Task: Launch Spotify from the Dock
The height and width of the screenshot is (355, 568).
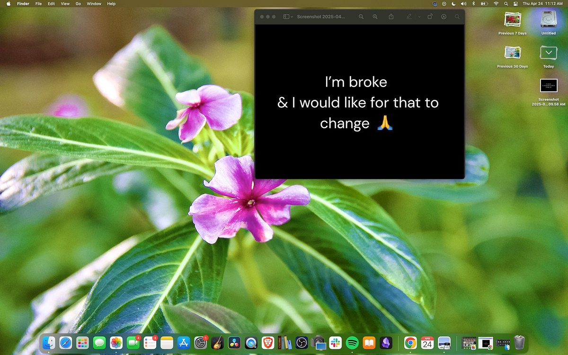Action: point(352,343)
